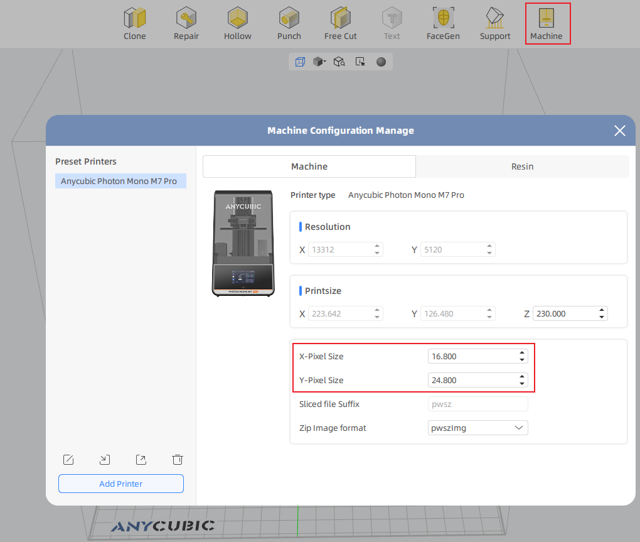
Task: Export the printer configuration
Action: click(x=141, y=460)
